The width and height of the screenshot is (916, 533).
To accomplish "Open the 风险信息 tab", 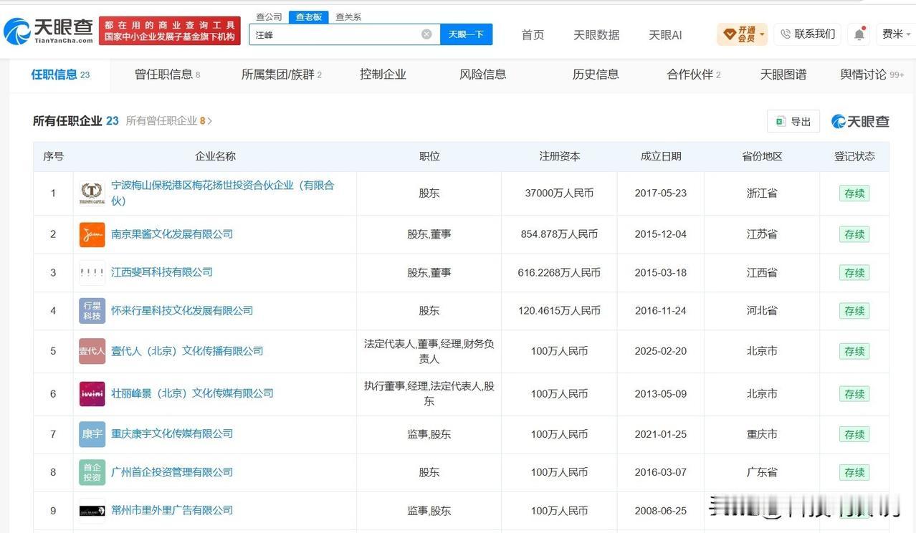I will [482, 75].
